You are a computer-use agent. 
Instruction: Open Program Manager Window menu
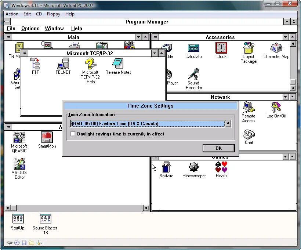tap(54, 28)
